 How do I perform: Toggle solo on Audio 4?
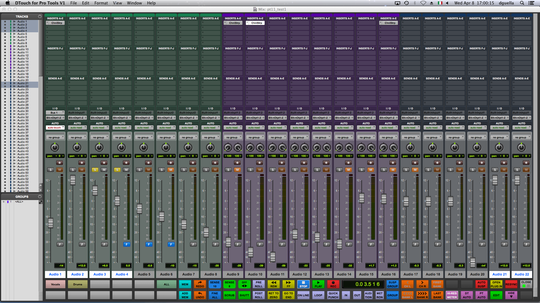[x=117, y=170]
